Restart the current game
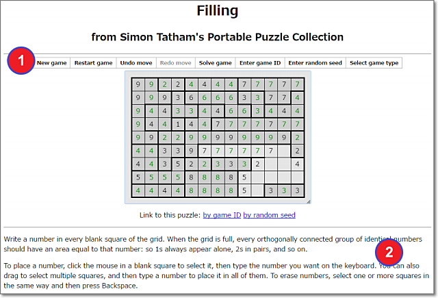This screenshot has width=438, height=298. point(94,63)
